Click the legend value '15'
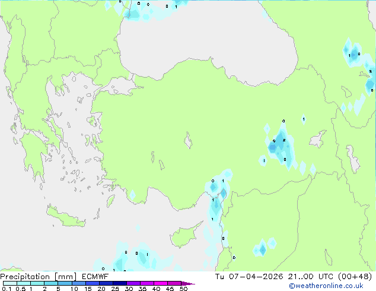The width and height of the screenshot is (376, 291). pos(88,289)
